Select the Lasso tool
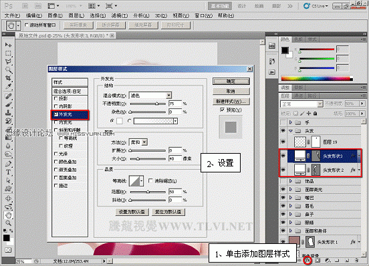This screenshot has width=369, height=266. (x=9, y=61)
